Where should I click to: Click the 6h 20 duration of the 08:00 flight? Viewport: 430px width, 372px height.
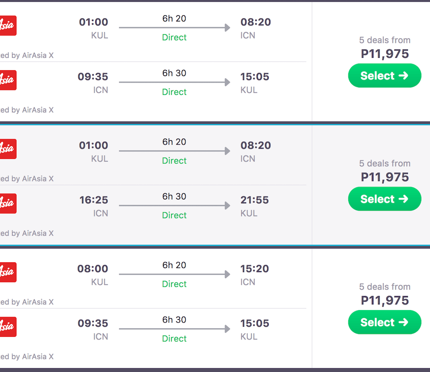(x=174, y=265)
